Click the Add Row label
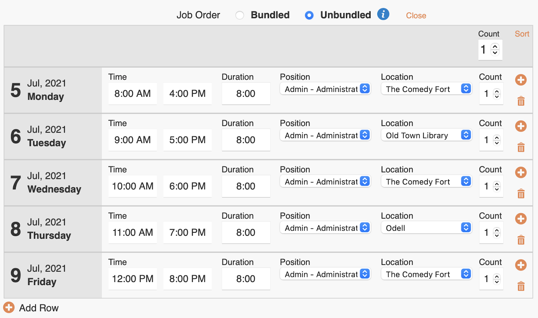 (39, 308)
